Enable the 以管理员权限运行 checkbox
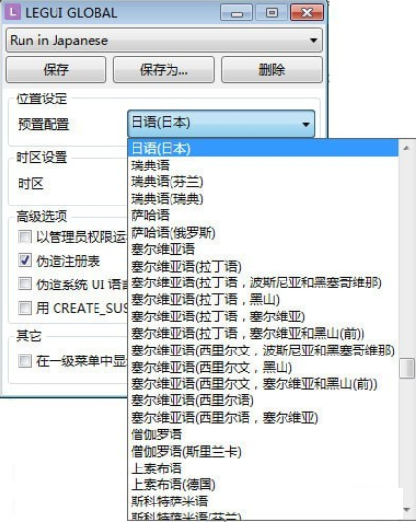Screen dimensions: 419x523 [x=25, y=237]
